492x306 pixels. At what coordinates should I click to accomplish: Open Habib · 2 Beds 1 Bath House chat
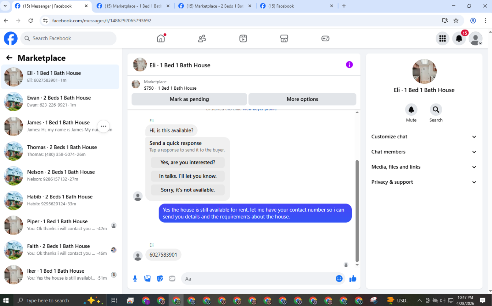(61, 200)
